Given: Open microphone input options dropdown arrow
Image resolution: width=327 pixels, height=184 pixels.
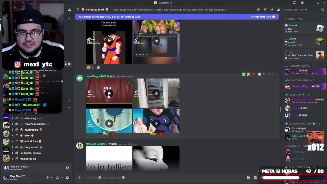Looking at the screenshot, I should coord(52,178).
